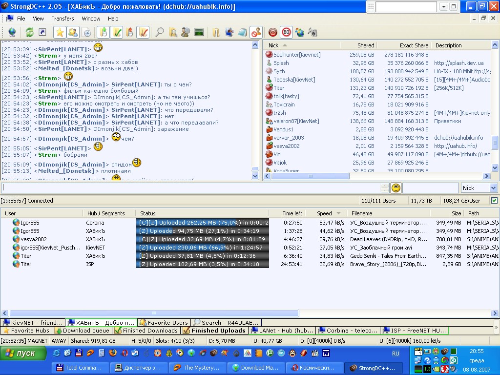Select vasya2002 upload row in transfers
500x375 pixels.
tap(250, 239)
